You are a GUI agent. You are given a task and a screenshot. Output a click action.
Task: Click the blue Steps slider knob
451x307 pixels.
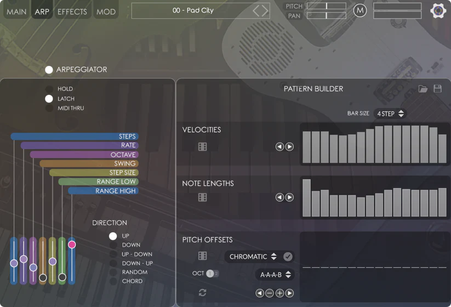(x=14, y=263)
